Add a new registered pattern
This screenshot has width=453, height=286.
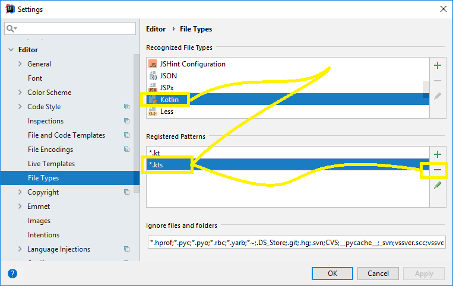coord(438,154)
